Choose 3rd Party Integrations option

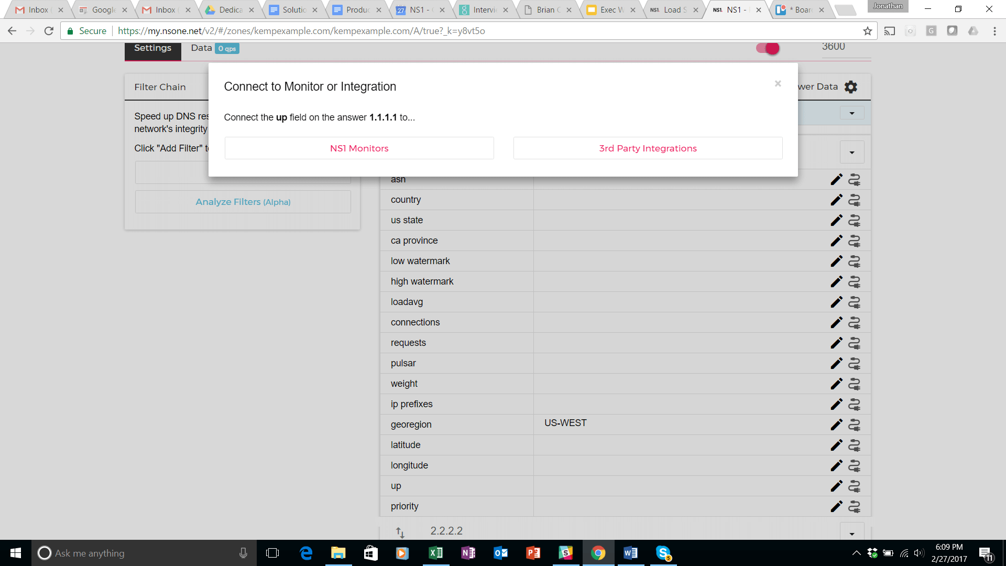648,148
